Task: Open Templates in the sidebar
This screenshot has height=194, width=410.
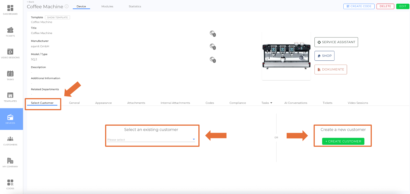Action: pos(10,96)
